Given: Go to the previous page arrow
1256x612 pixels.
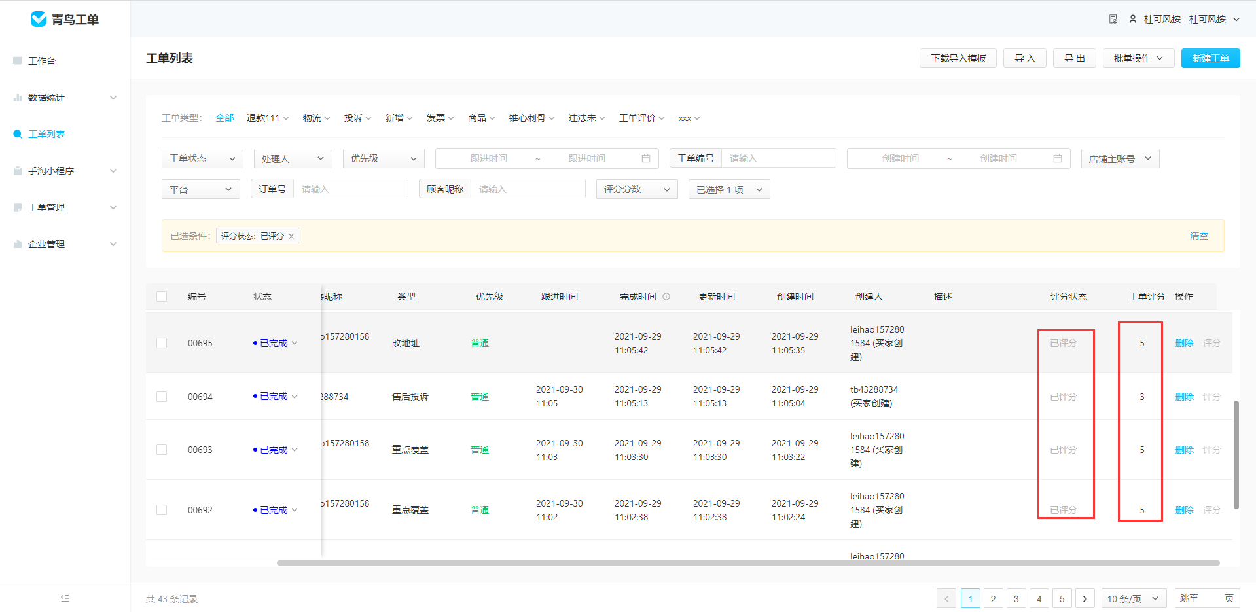Looking at the screenshot, I should coord(946,598).
